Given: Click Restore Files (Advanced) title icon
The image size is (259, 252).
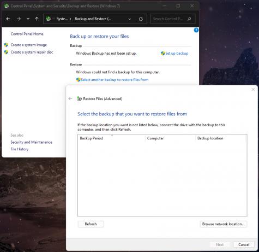Looking at the screenshot, I should coord(79,98).
